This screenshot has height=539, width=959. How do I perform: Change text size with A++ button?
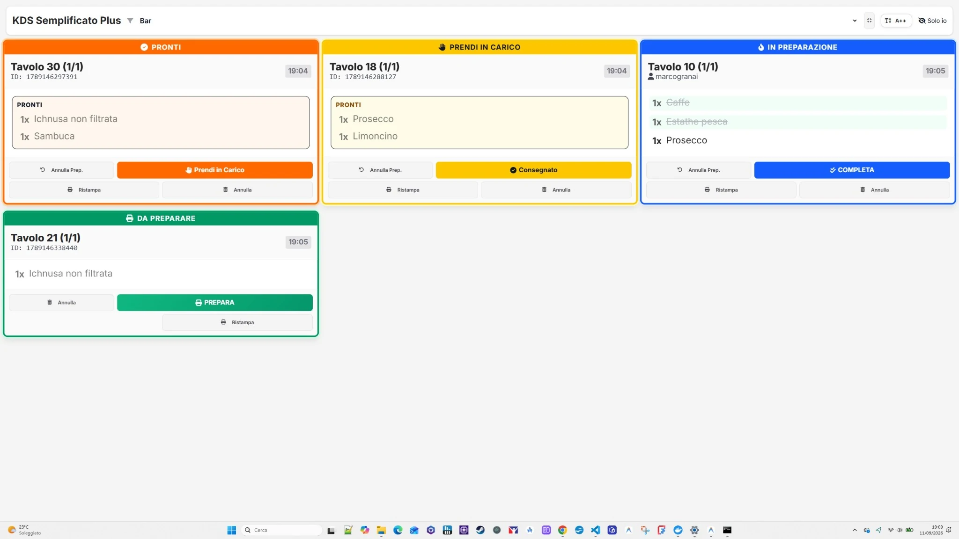pyautogui.click(x=896, y=21)
